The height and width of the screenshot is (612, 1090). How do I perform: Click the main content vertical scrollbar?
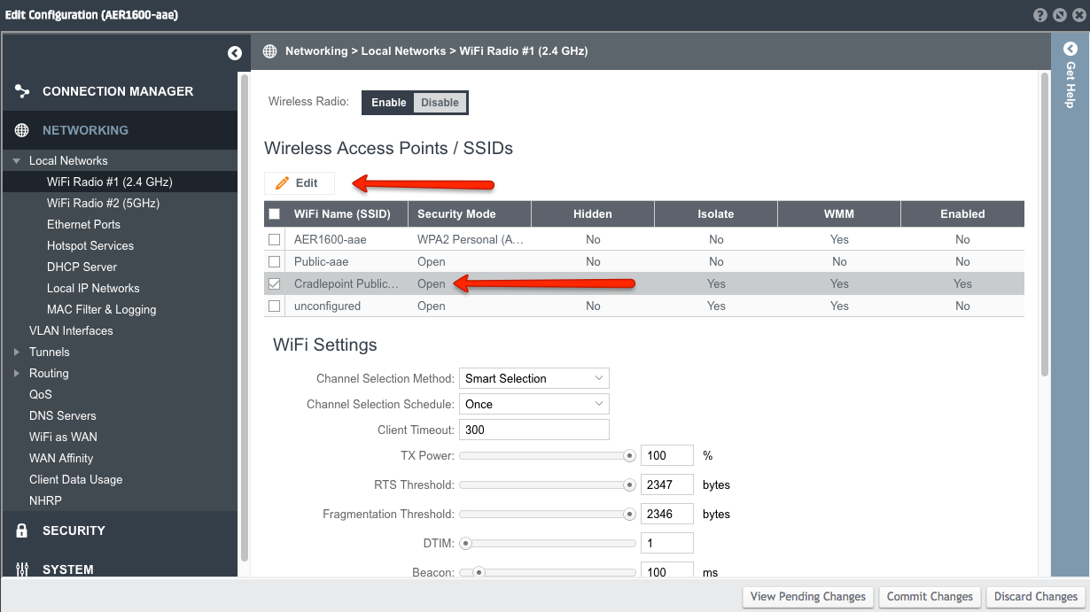[1045, 224]
